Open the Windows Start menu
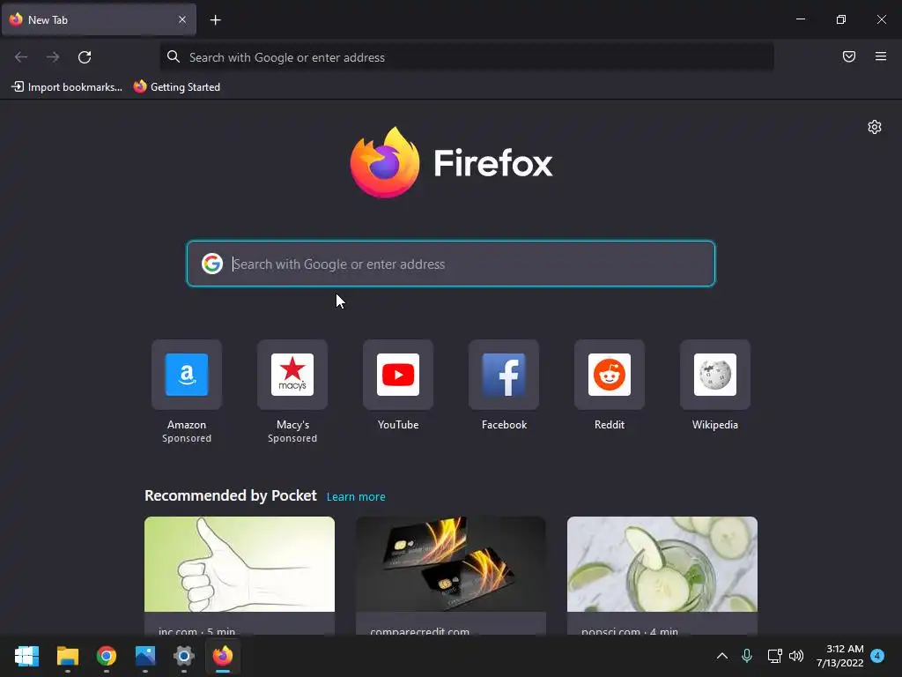Viewport: 902px width, 677px height. coord(26,656)
